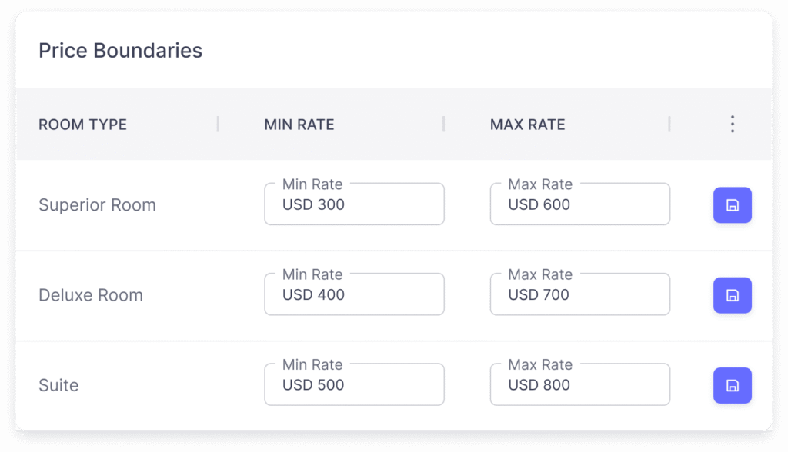
Task: Save the Suite price boundaries
Action: 732,385
